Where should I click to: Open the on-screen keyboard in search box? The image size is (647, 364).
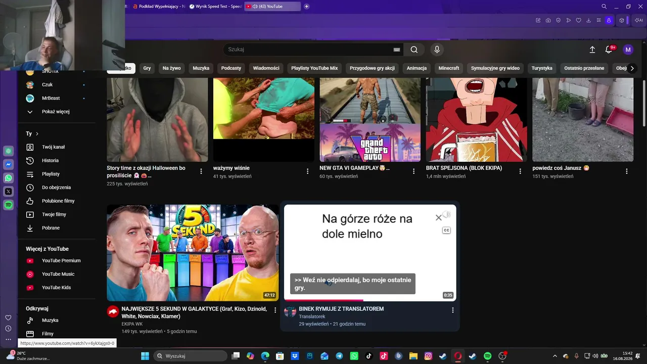tap(397, 50)
